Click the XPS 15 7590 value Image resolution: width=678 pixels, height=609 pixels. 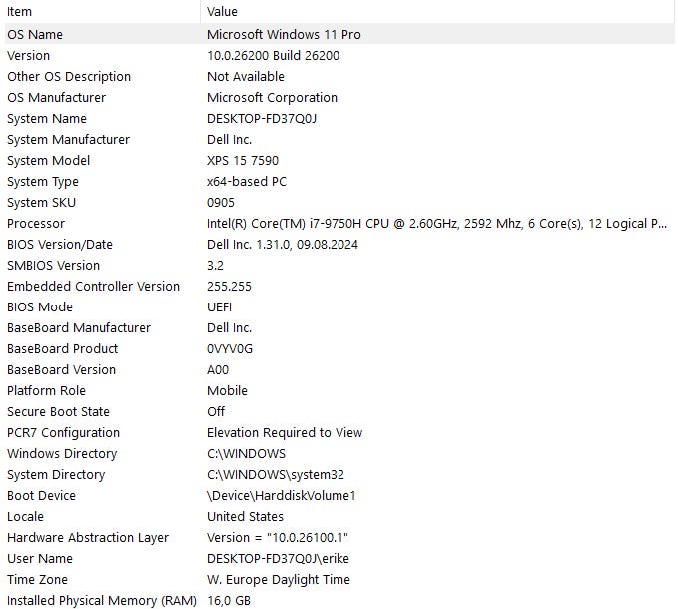point(243,161)
